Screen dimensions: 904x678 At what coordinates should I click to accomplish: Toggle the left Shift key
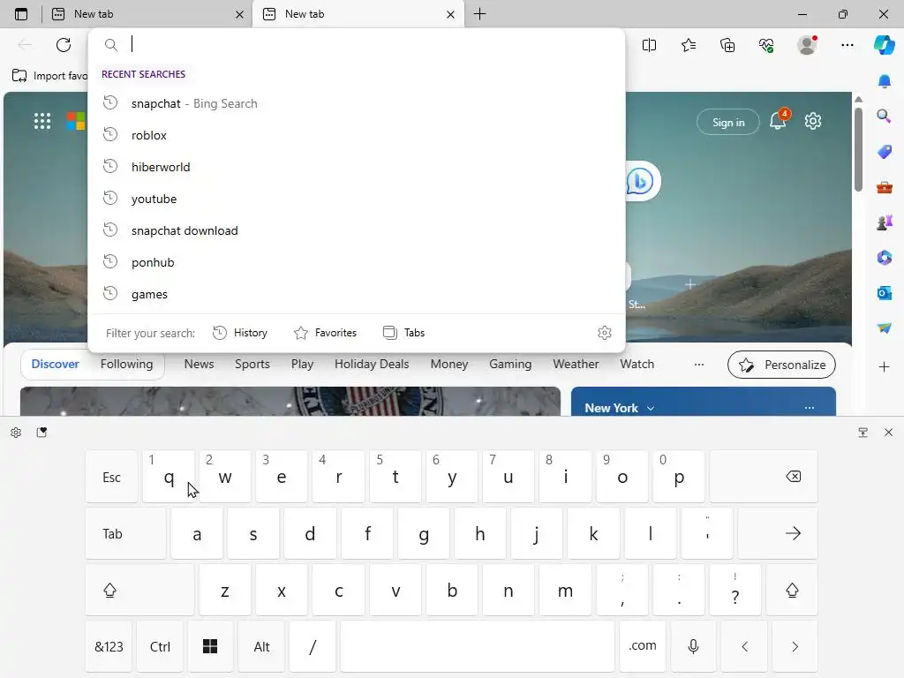tap(139, 590)
